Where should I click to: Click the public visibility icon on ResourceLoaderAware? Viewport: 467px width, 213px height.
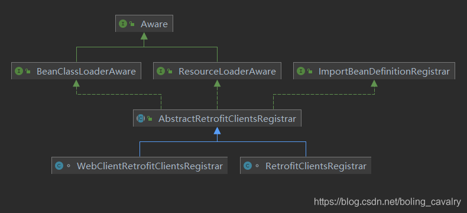pos(170,72)
